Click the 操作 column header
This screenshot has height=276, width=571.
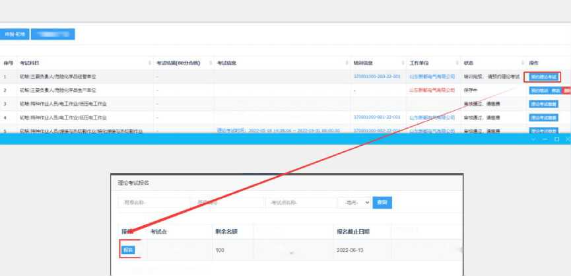tap(534, 63)
